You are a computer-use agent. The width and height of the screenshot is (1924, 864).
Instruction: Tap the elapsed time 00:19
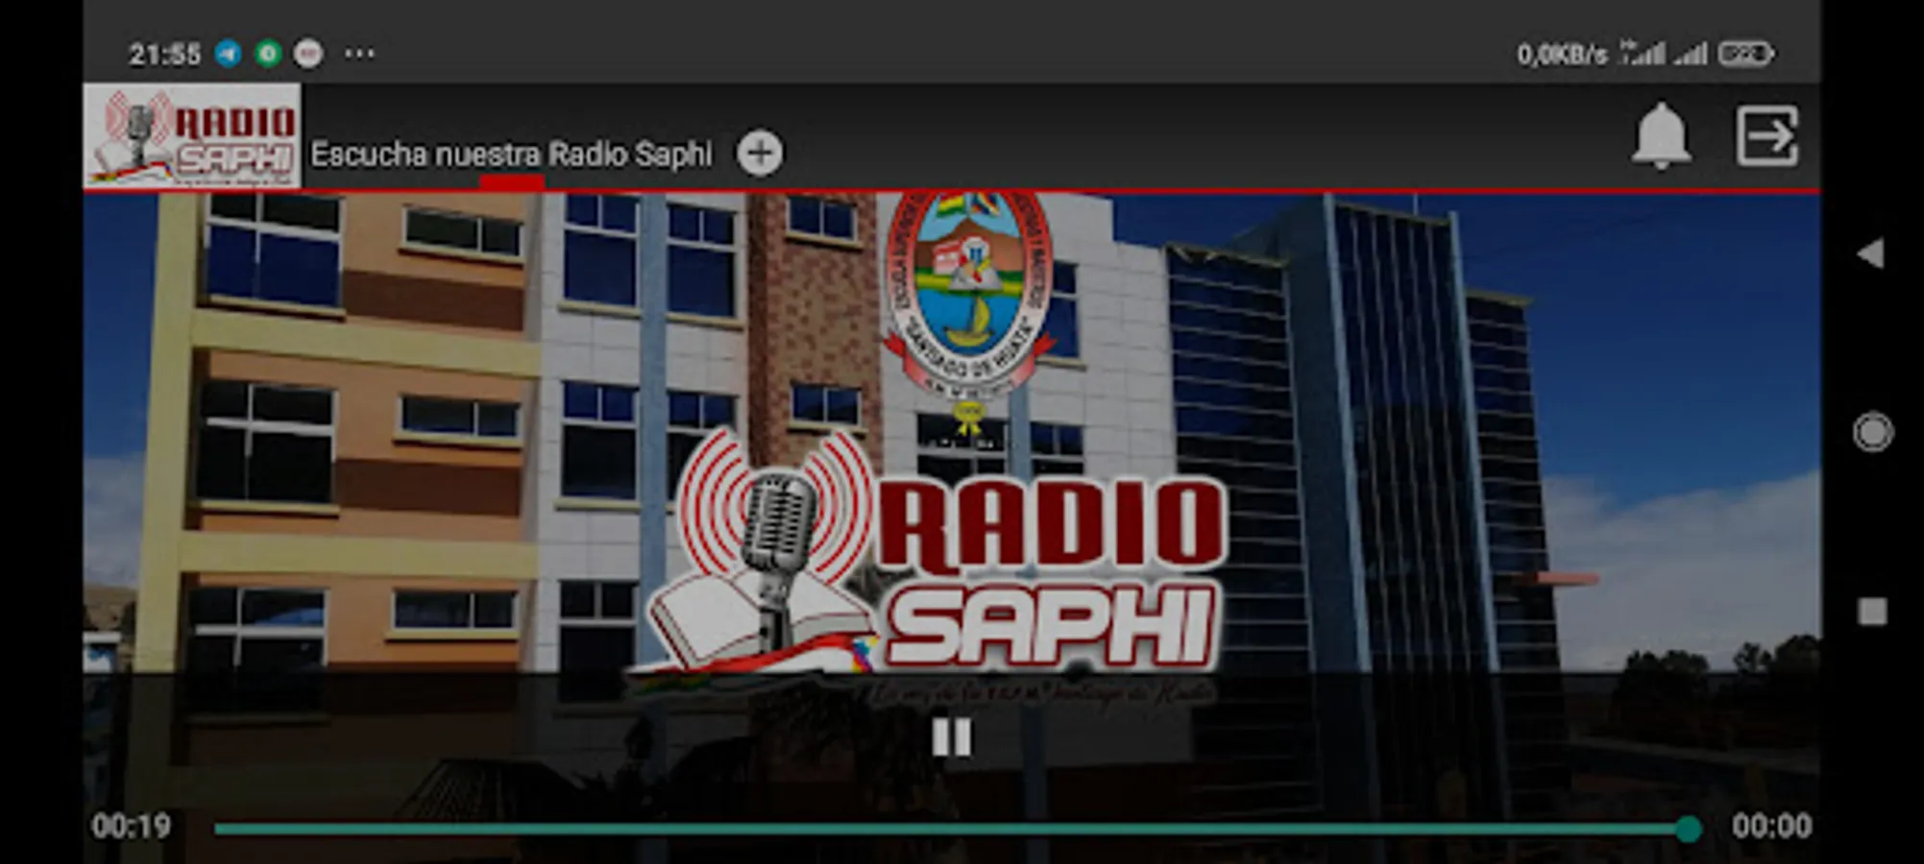[x=132, y=827]
